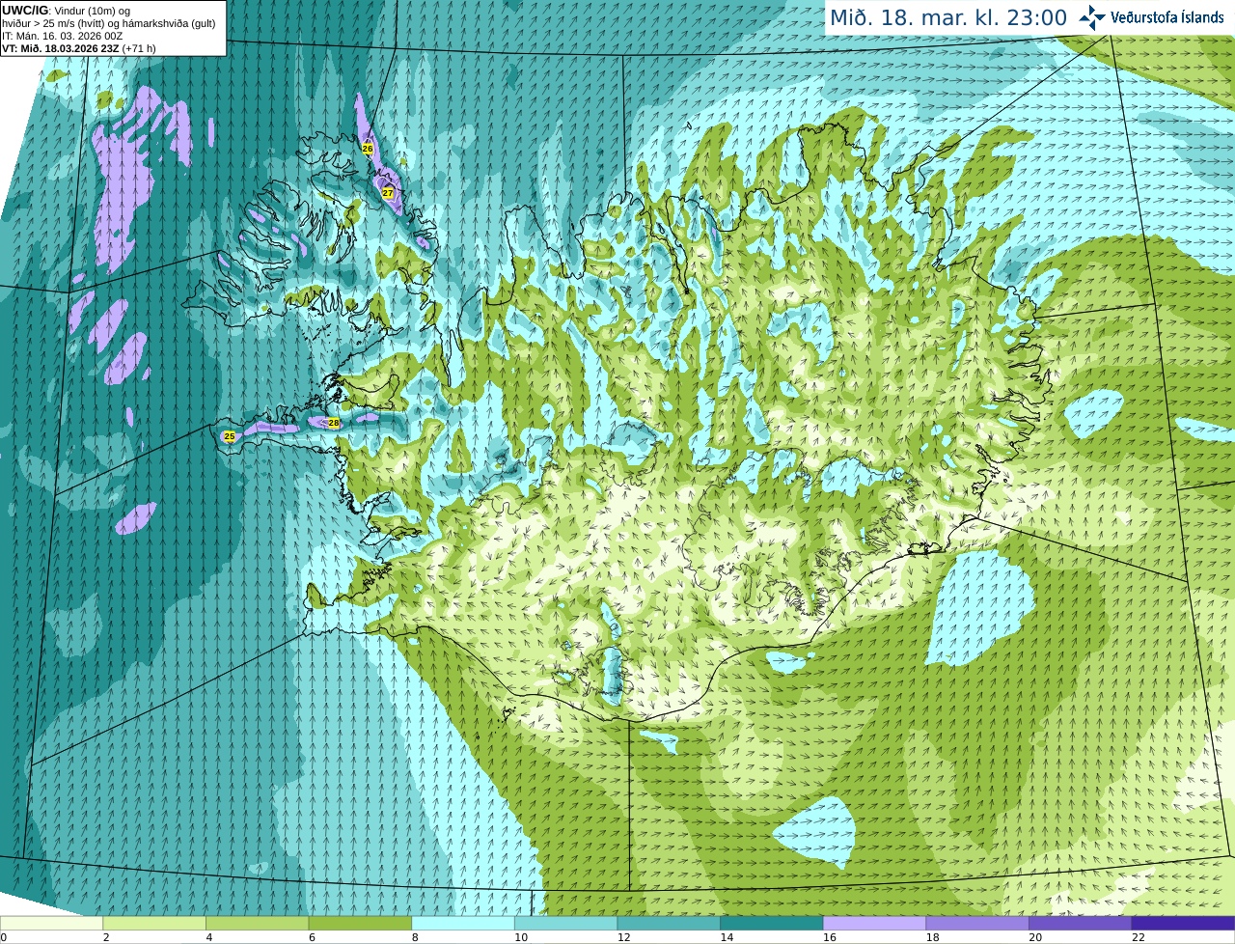This screenshot has height=944, width=1235.
Task: Select the 14–16 m/s dark teal swatch
Action: pyautogui.click(x=772, y=923)
